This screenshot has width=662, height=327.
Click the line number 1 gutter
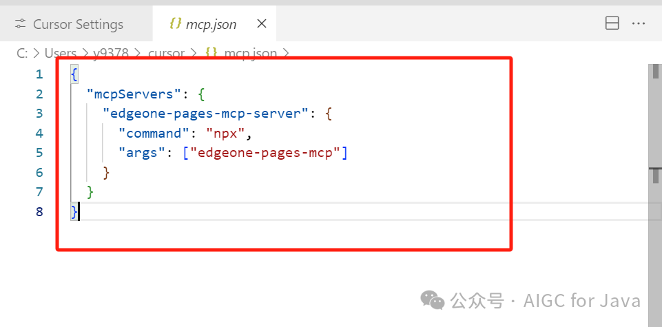(39, 74)
